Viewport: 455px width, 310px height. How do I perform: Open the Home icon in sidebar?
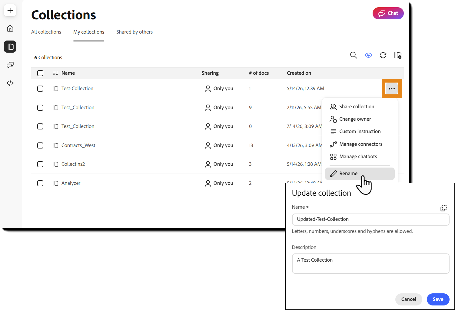(10, 28)
